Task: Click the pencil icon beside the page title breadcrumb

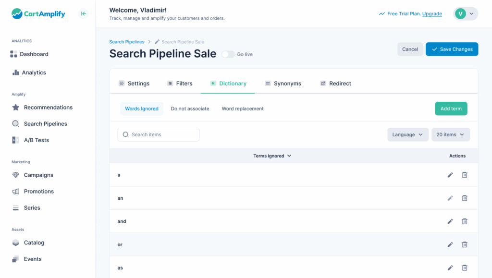Action: click(x=157, y=42)
